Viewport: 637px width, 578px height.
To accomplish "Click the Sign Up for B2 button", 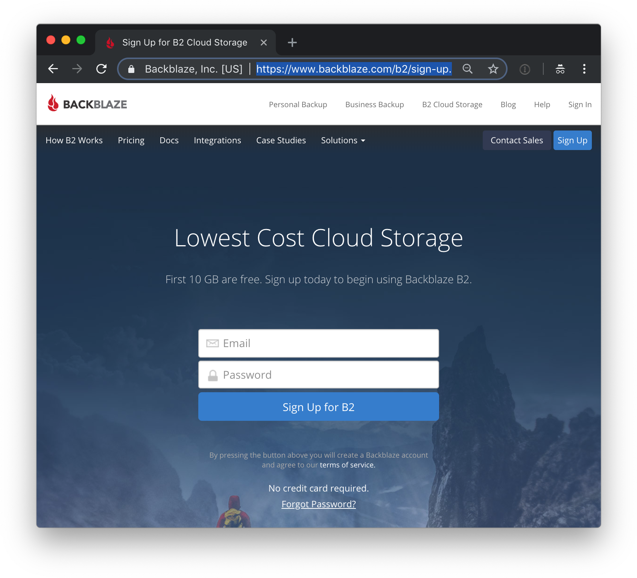I will (x=318, y=407).
